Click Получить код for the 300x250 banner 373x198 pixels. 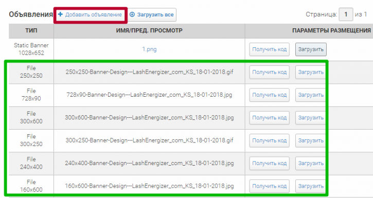coord(269,140)
